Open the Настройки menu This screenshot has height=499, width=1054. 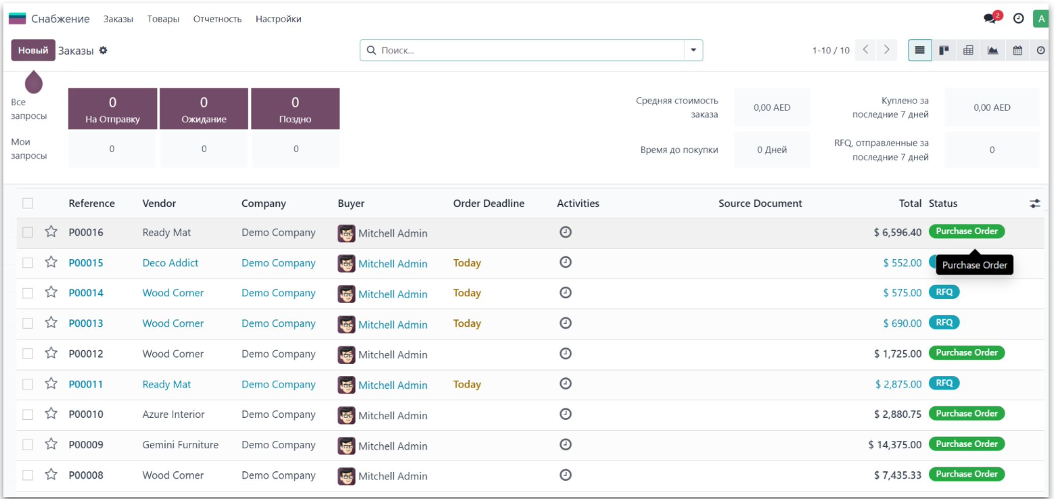point(278,19)
